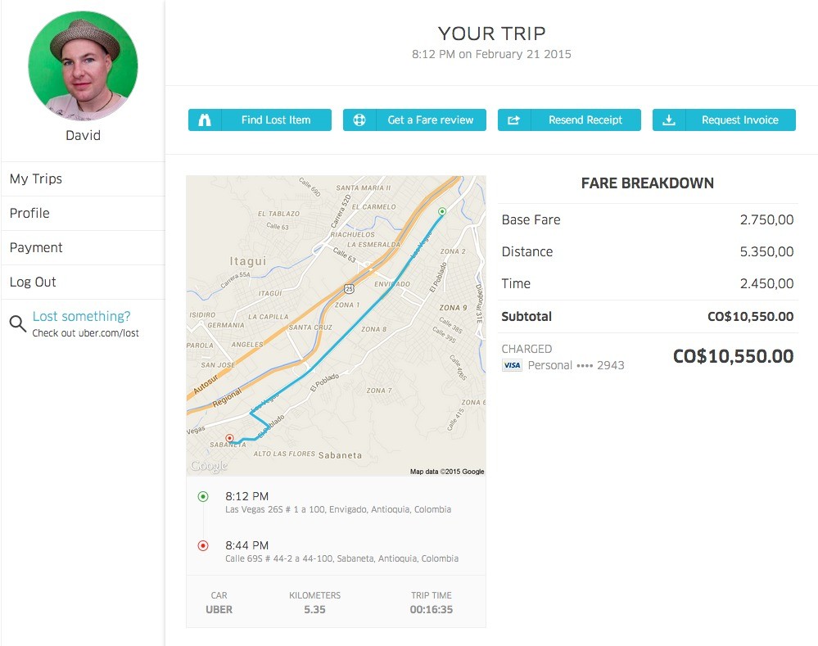Image resolution: width=818 pixels, height=646 pixels.
Task: Select Log Out from the sidebar
Action: tap(33, 282)
